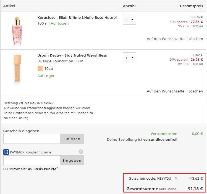Open the quantity dropdown for Urban Decay foundation
207x194 pixels.
pos(129,57)
